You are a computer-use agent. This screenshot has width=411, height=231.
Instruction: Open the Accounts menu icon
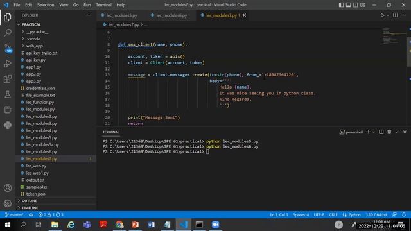[x=8, y=188]
